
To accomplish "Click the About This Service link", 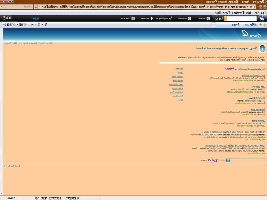I will 12,166.
